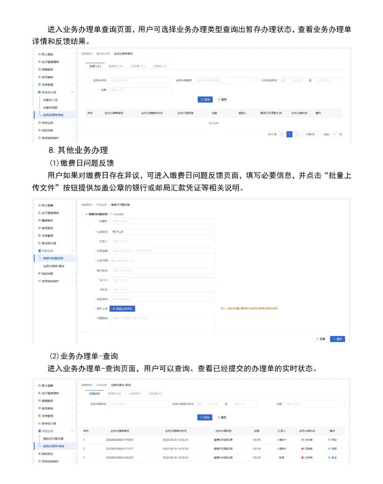Image resolution: width=383 pixels, height=484 pixels.
Task: Open the calendar icon in 汇款日期 field
Action: click(113, 261)
